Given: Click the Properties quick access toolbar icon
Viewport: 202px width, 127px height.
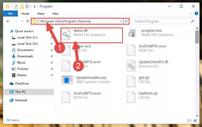Looking at the screenshot, I should pos(16,7).
